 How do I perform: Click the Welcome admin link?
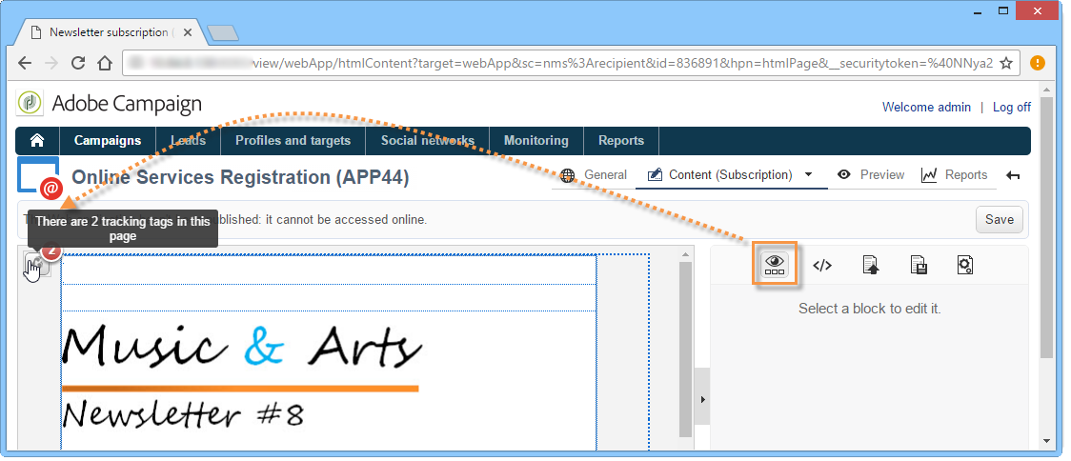pos(926,108)
